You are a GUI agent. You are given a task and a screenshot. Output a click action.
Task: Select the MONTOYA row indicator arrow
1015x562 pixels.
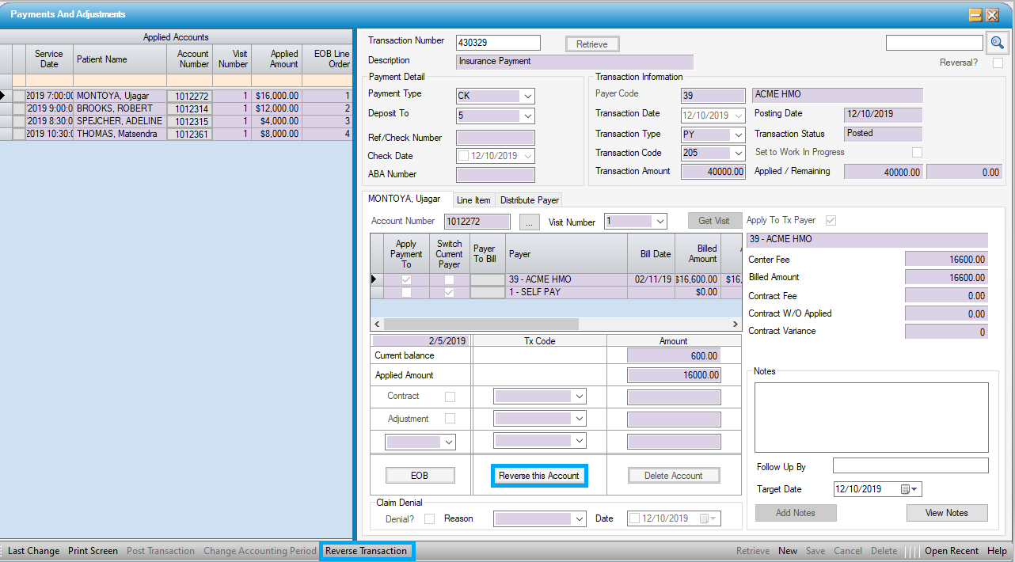(5, 96)
